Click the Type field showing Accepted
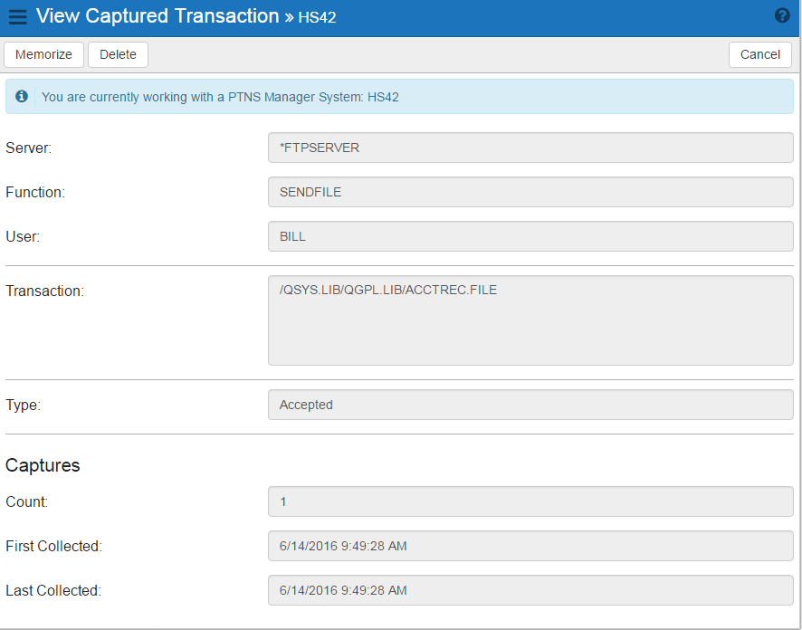This screenshot has width=802, height=630. (530, 405)
